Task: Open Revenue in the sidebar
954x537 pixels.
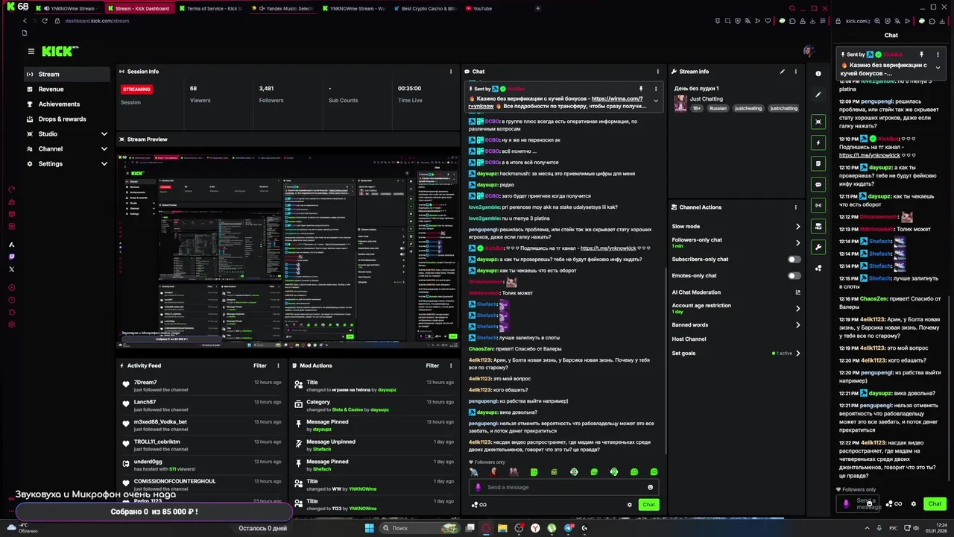Action: pyautogui.click(x=67, y=89)
